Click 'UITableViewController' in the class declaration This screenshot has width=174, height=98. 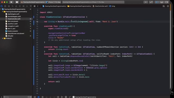74,17
